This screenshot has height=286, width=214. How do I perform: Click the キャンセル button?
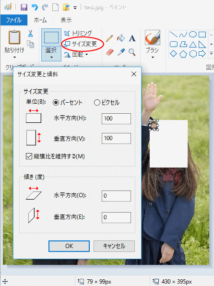(114, 246)
